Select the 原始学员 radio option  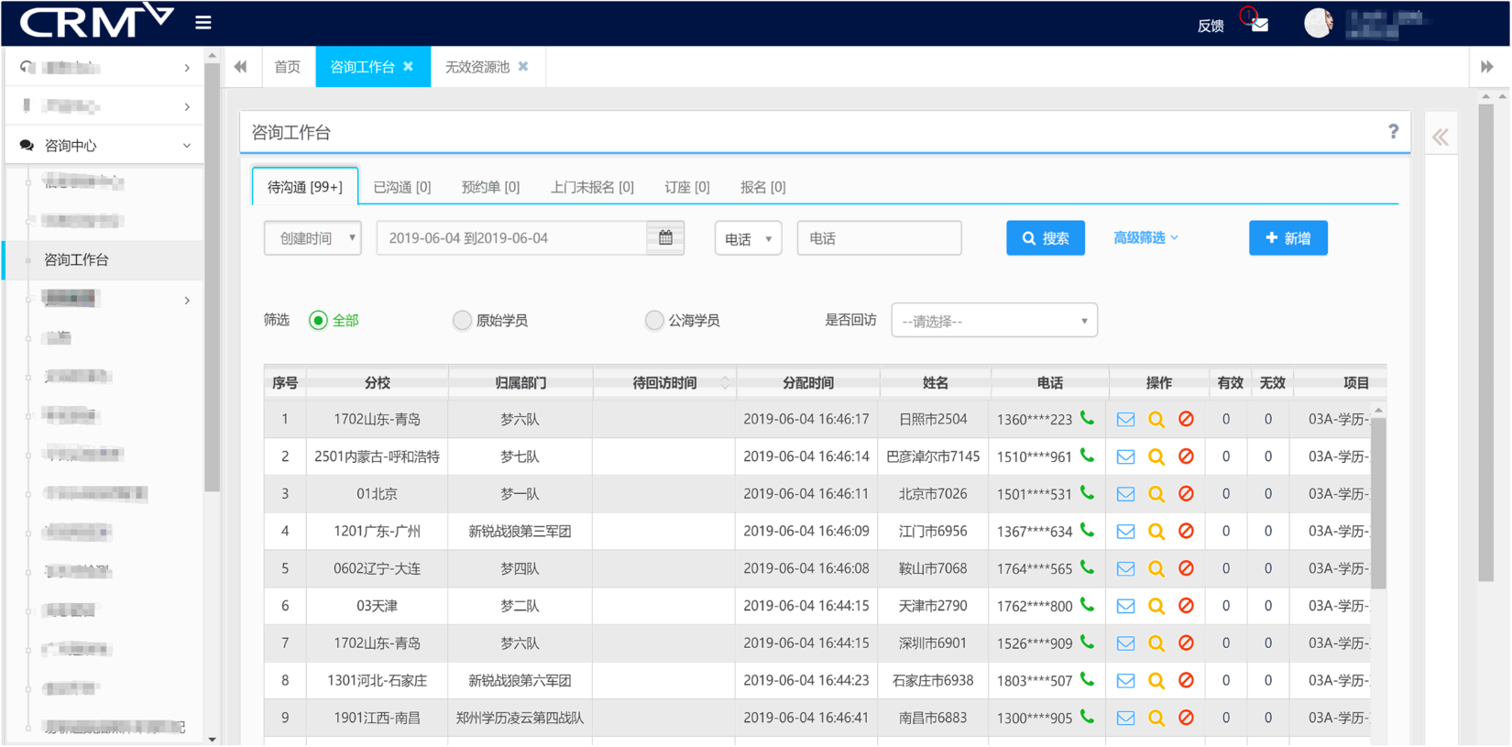click(463, 320)
